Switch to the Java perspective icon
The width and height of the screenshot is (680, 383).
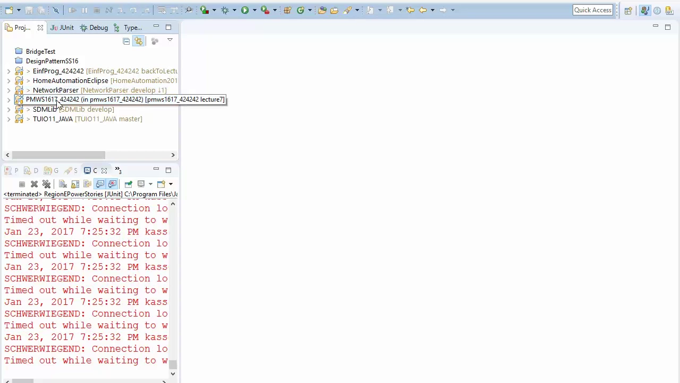pos(645,10)
